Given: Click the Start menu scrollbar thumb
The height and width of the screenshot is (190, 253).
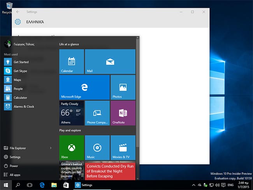Looking at the screenshot, I should [x=137, y=93].
